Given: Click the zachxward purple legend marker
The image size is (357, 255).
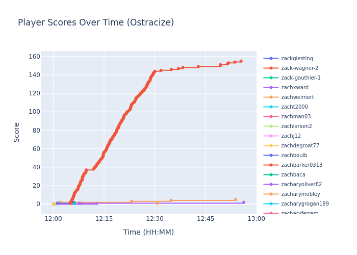Looking at the screenshot, I should click(271, 88).
